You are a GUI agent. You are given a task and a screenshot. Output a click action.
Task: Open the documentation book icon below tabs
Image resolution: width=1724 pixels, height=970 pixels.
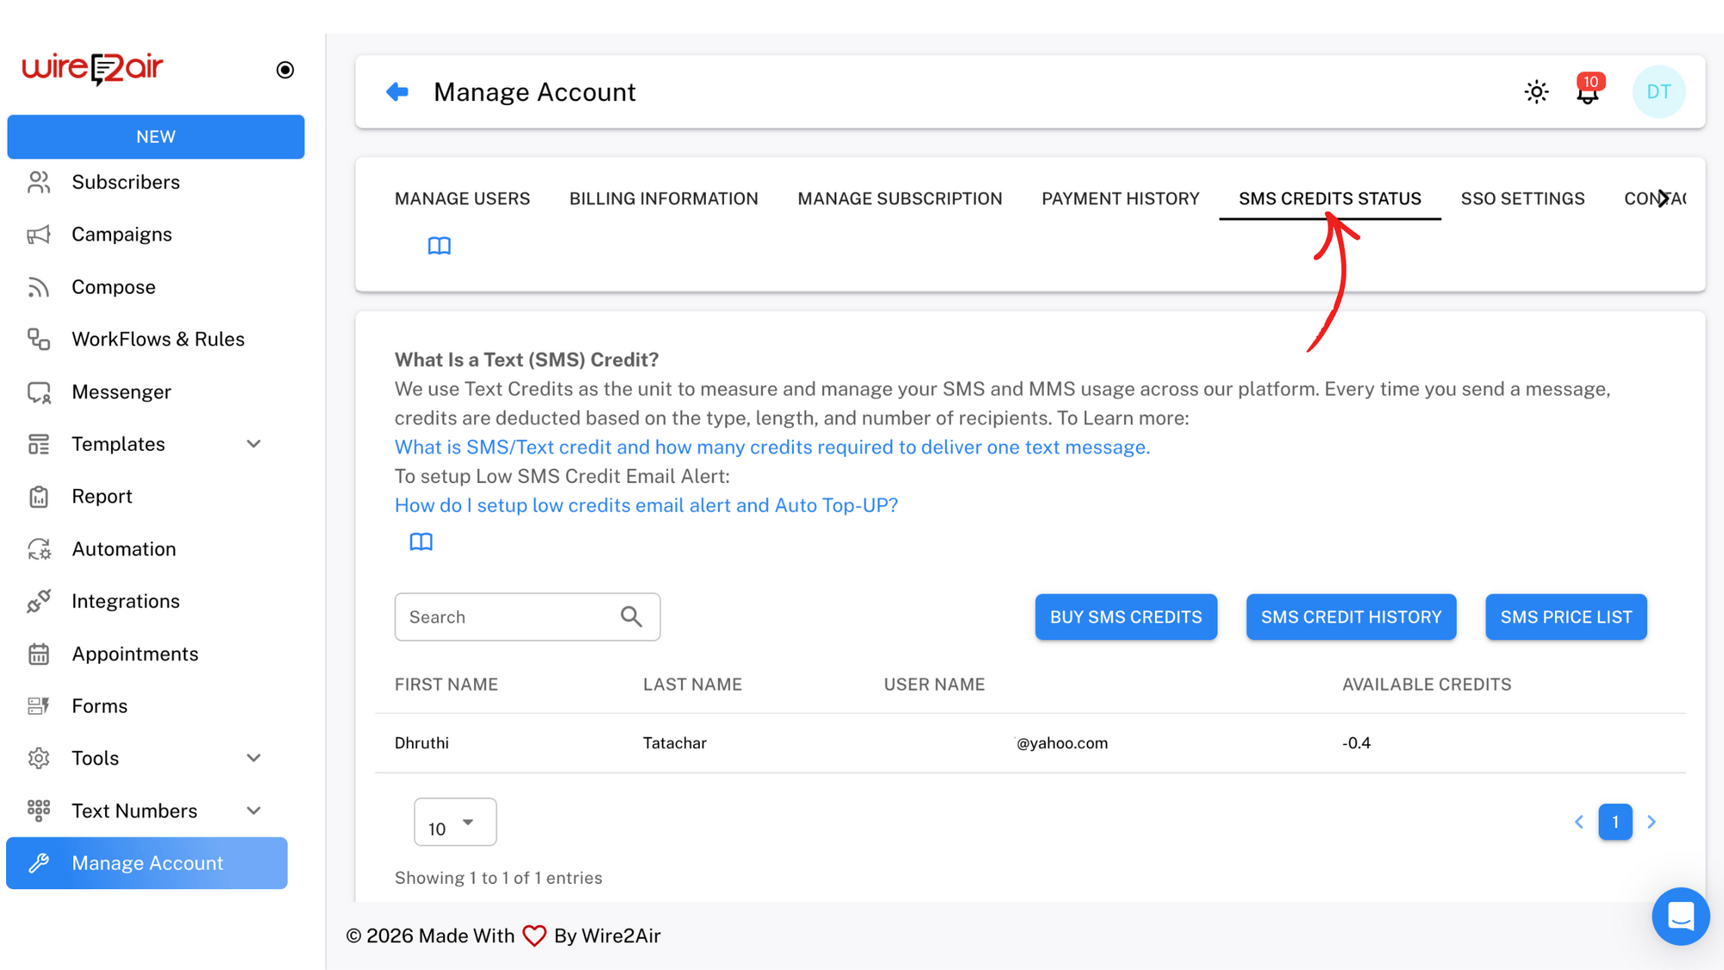(x=440, y=246)
